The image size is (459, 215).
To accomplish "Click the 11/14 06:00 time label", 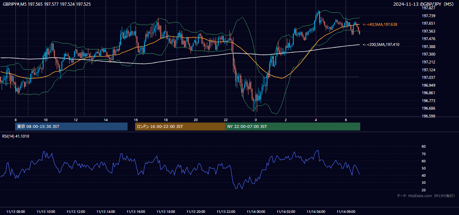I will 346,212.
